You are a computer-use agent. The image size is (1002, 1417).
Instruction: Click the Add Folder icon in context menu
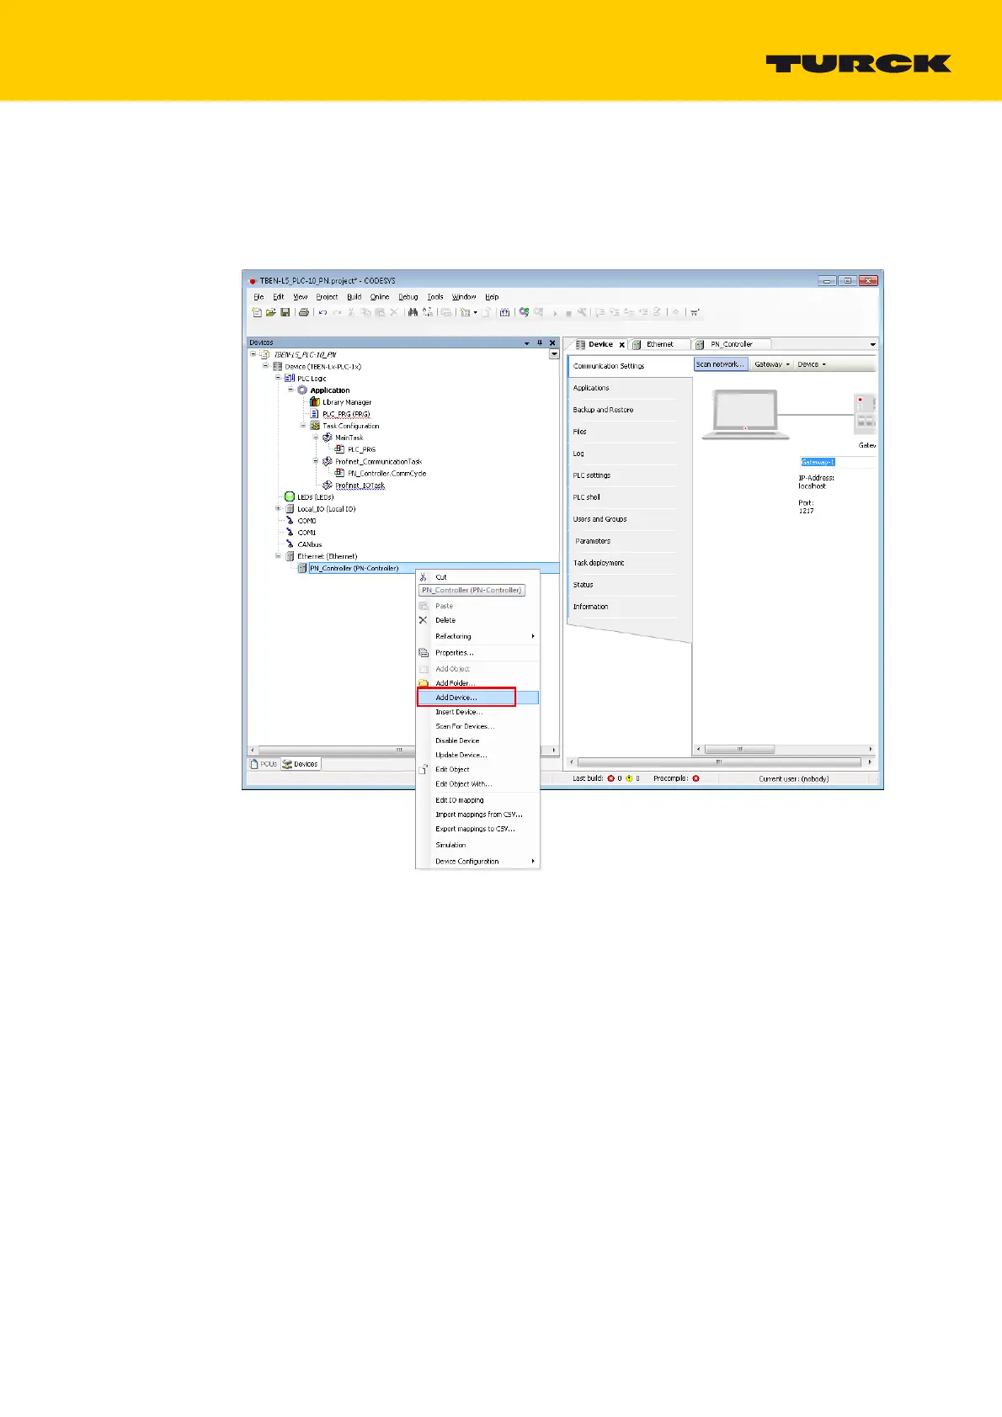pos(424,683)
